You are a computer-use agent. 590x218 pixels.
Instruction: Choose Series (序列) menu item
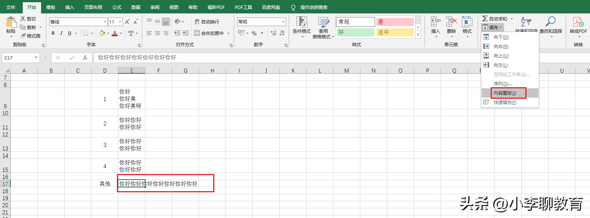(510, 84)
